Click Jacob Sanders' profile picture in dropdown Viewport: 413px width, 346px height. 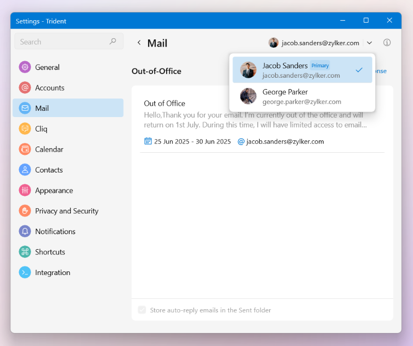tap(248, 70)
